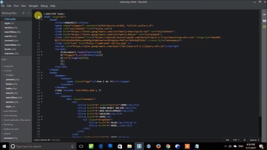Expand the hydra-on-win folder
Viewport: 267px width, 150px height.
tap(11, 129)
